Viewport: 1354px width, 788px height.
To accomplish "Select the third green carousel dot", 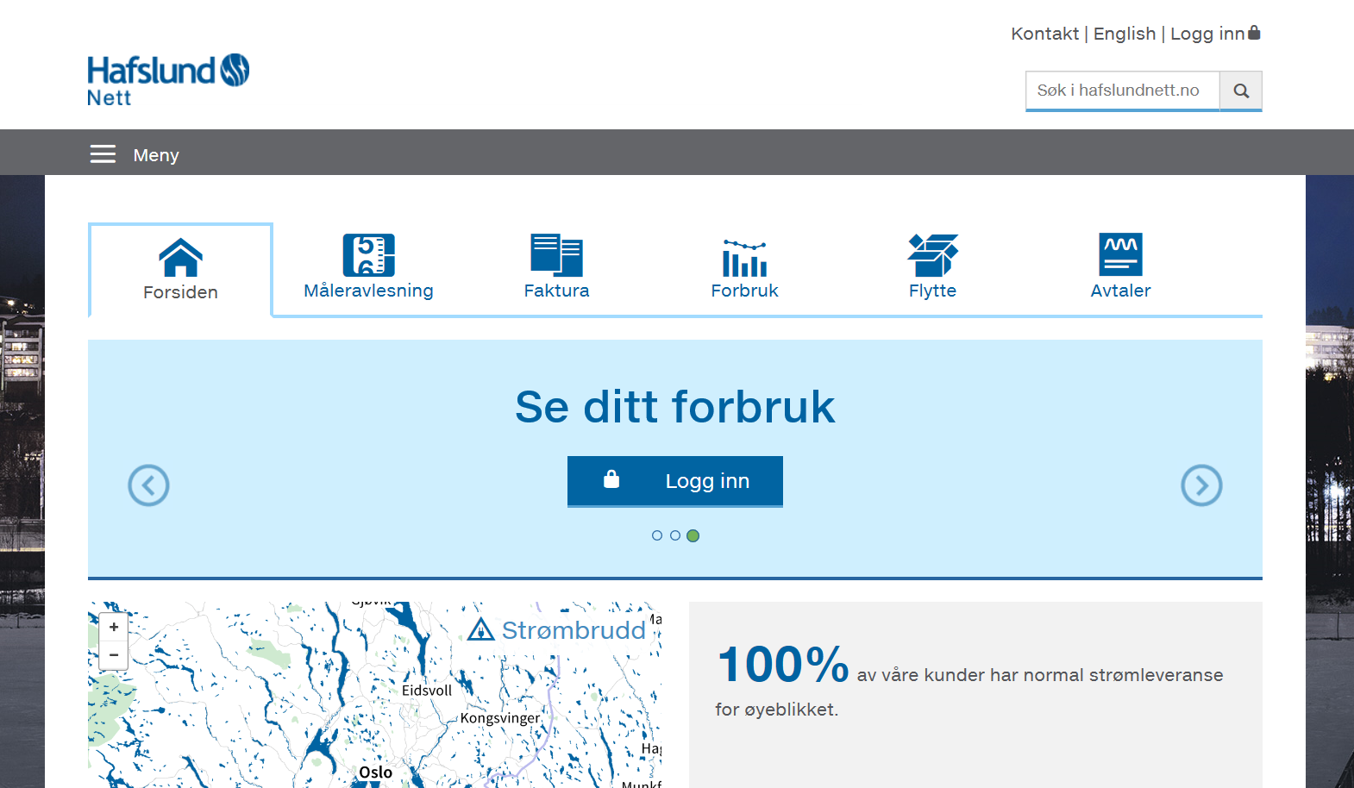I will pyautogui.click(x=693, y=535).
